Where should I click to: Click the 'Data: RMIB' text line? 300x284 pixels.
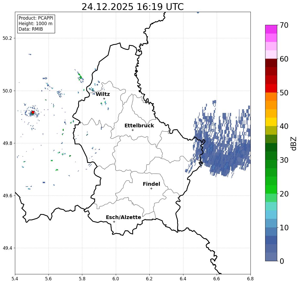pyautogui.click(x=31, y=29)
